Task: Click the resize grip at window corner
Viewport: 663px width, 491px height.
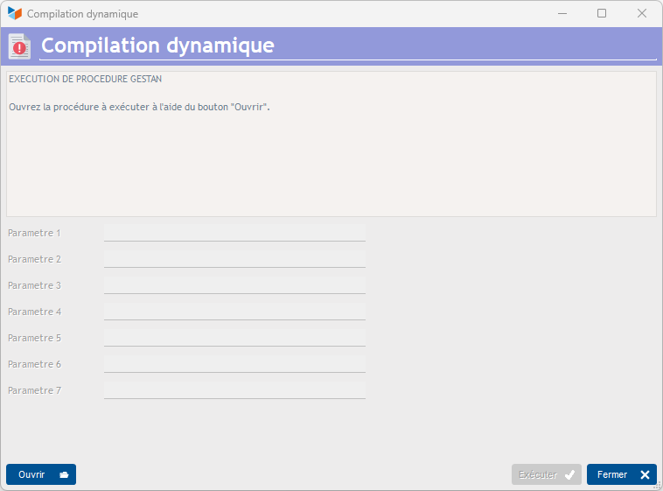Action: pyautogui.click(x=658, y=486)
